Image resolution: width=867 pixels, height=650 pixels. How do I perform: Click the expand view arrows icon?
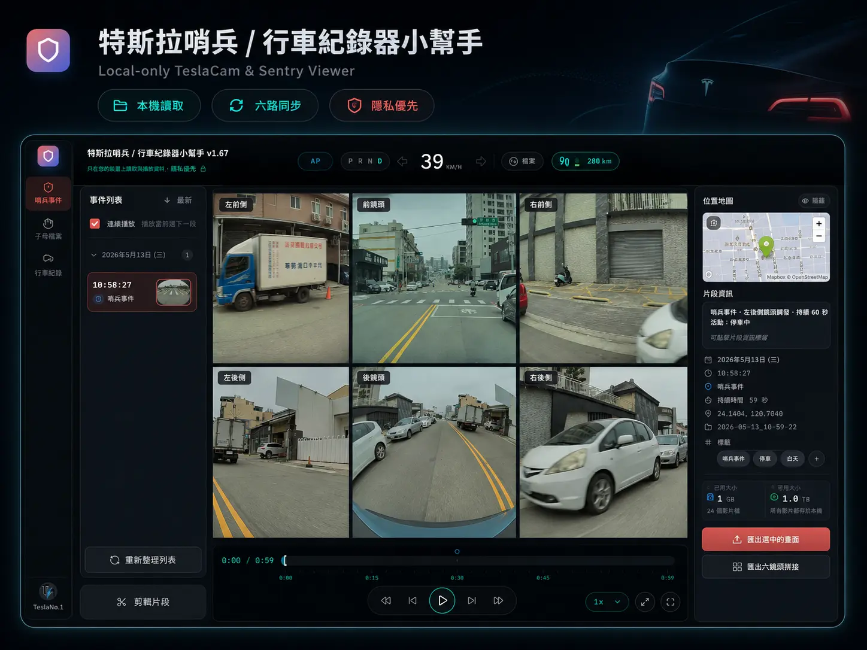pyautogui.click(x=645, y=602)
